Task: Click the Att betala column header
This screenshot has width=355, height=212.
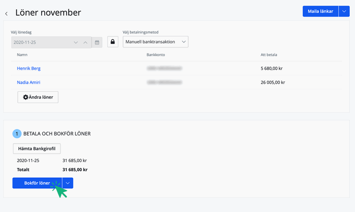Action: [269, 55]
